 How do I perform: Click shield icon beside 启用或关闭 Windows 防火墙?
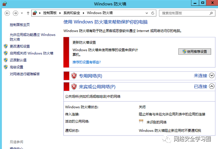[x=6, y=53]
